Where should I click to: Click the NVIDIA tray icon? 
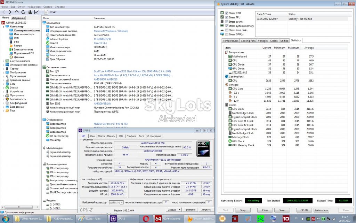[308, 219]
